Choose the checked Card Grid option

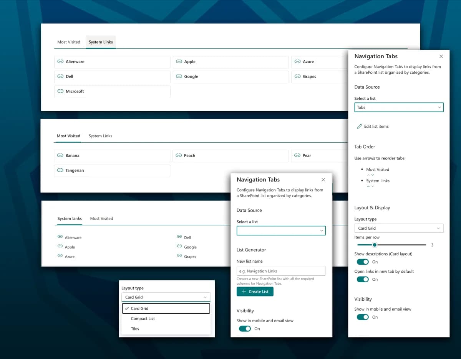(x=166, y=308)
